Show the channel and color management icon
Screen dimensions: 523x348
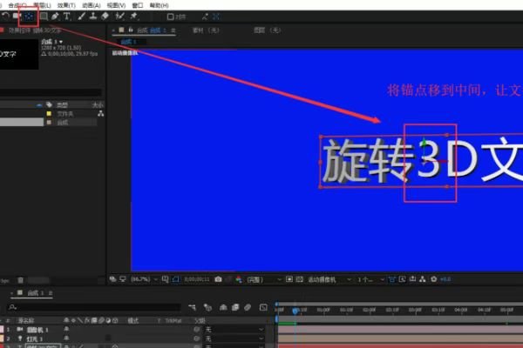238,279
